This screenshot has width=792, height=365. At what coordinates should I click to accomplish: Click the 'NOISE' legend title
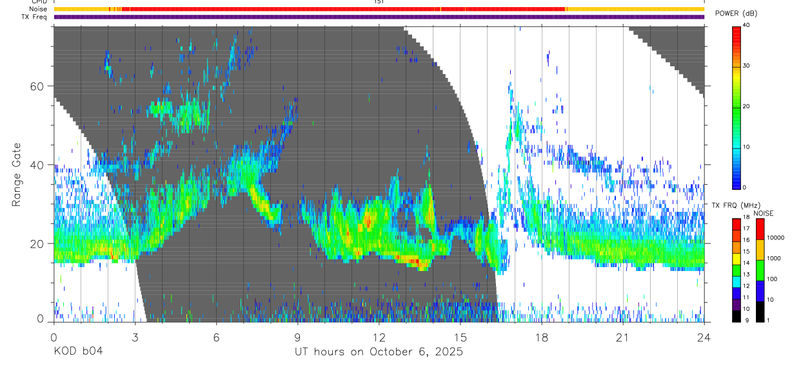(765, 213)
